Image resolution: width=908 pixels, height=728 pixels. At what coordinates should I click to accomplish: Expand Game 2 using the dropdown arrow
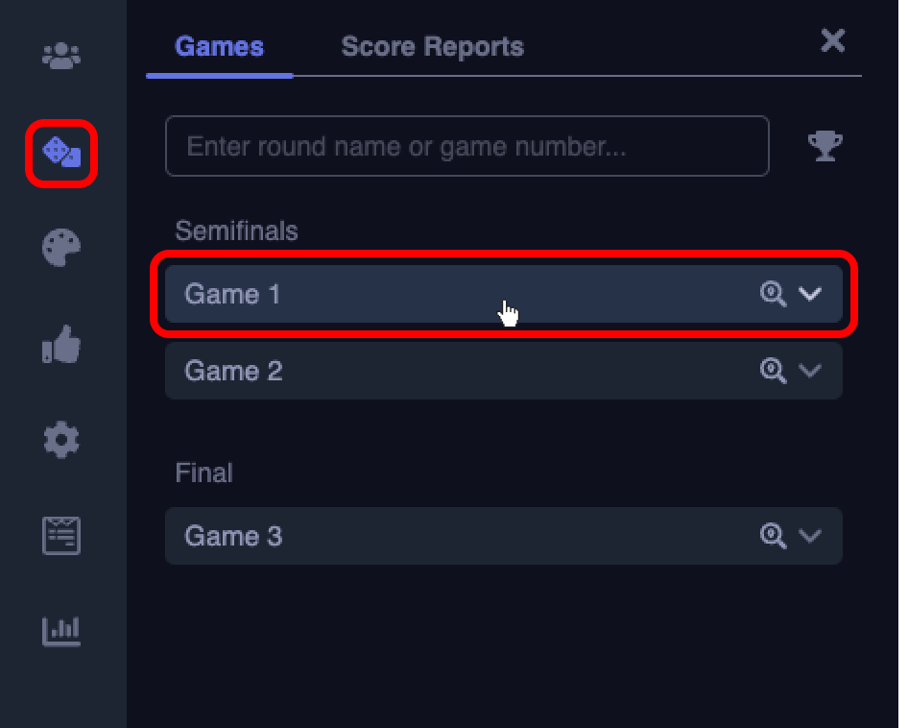[x=809, y=371]
